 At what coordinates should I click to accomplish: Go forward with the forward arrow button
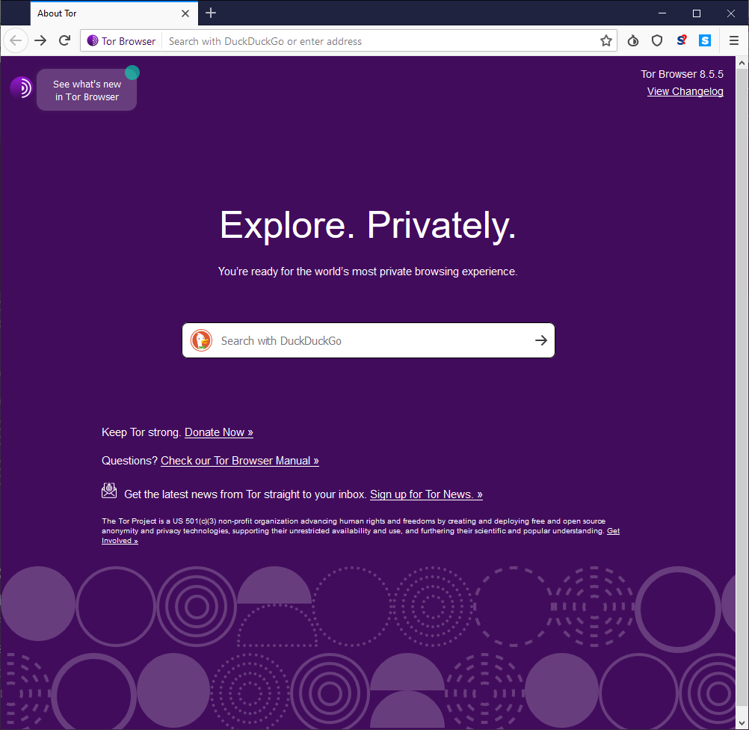pos(40,40)
